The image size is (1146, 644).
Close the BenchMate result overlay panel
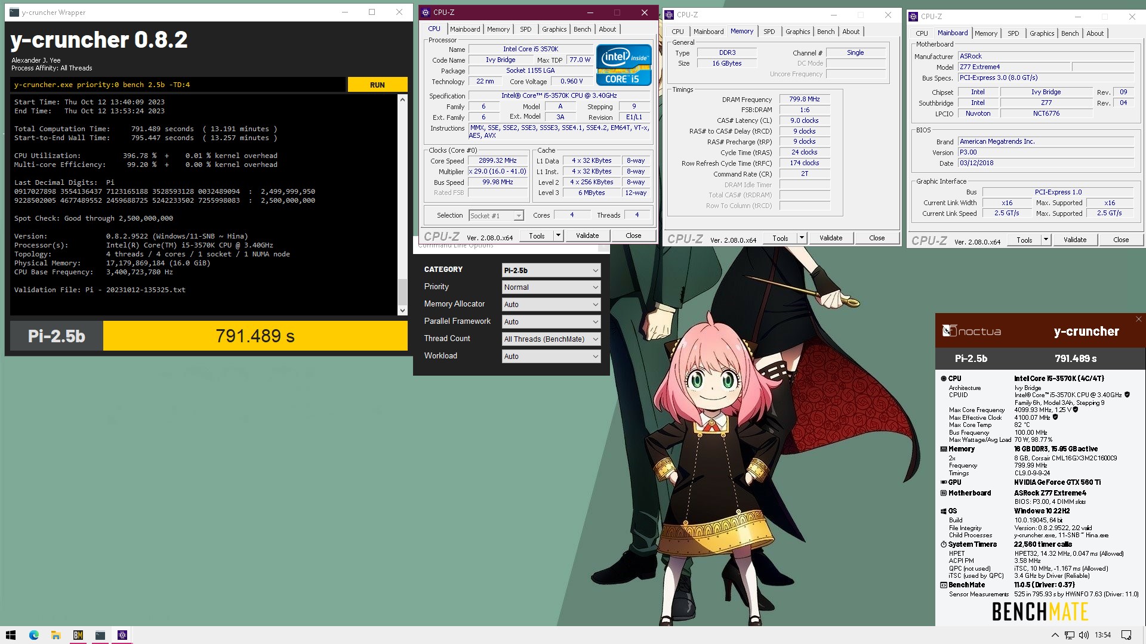click(1138, 319)
